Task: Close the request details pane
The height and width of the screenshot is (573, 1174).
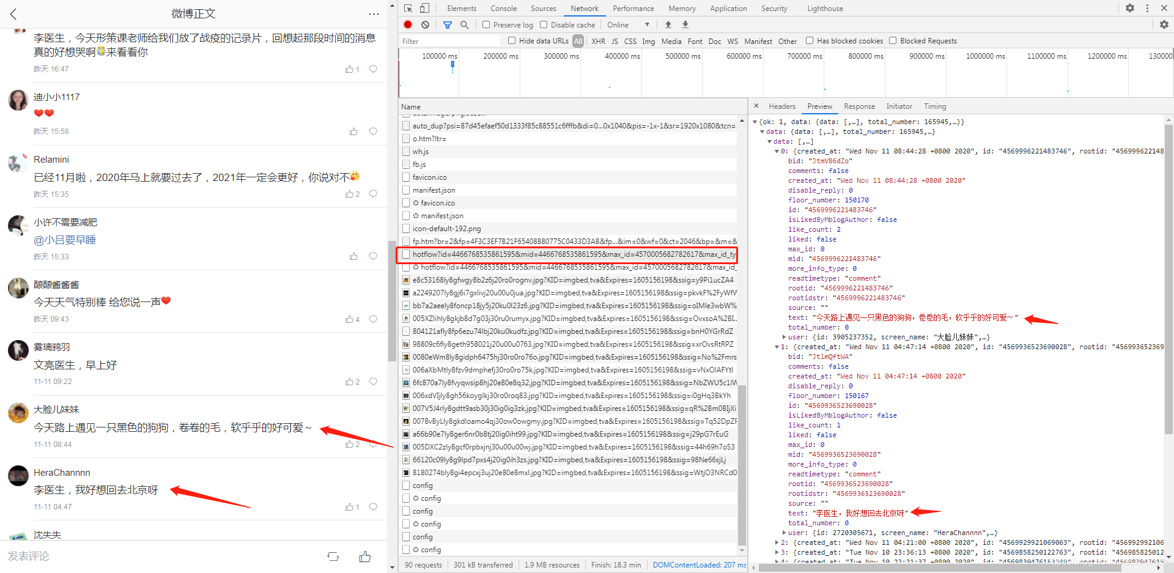Action: [x=756, y=106]
